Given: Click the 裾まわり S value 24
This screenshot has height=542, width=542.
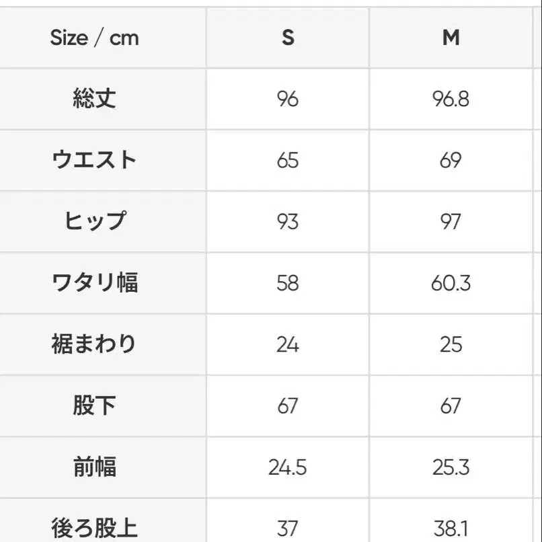Looking at the screenshot, I should [288, 344].
